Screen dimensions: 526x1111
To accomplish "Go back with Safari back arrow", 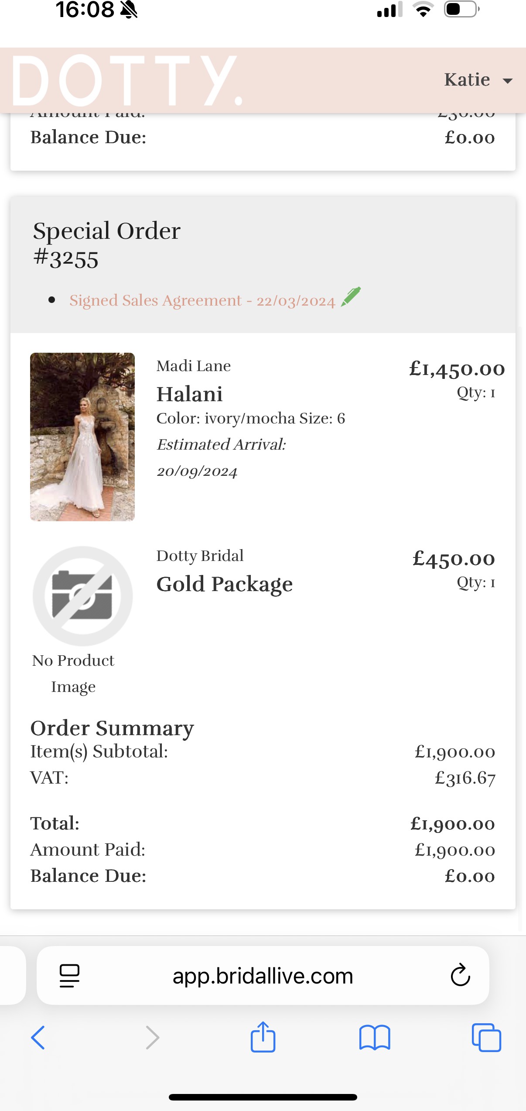I will pyautogui.click(x=38, y=1037).
